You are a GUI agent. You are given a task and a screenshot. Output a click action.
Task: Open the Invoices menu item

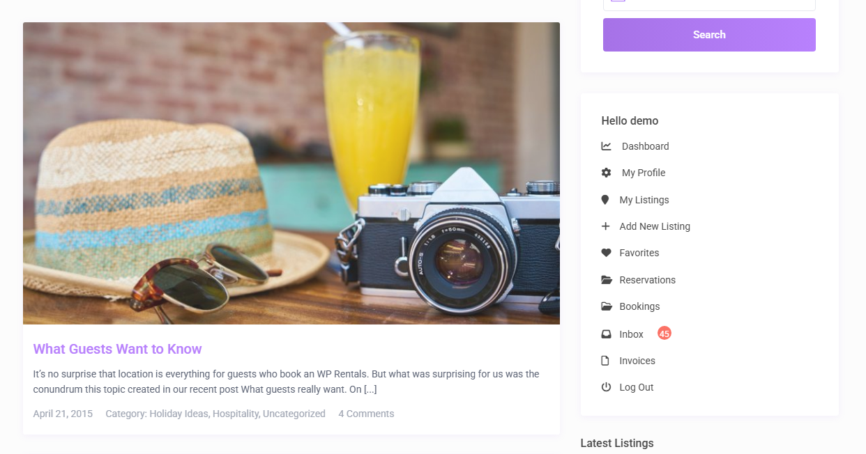pos(637,361)
